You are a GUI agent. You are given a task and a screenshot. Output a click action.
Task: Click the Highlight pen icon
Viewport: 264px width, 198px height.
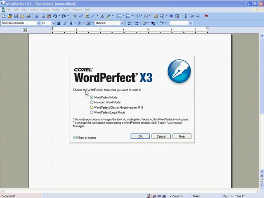tap(108, 16)
